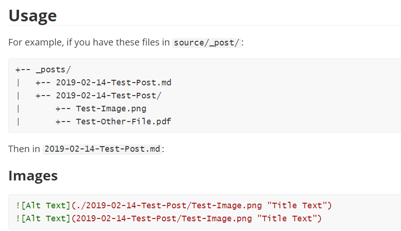Click the pipe character before Test-Other-File.pdf
This screenshot has height=231, width=401.
click(18, 122)
